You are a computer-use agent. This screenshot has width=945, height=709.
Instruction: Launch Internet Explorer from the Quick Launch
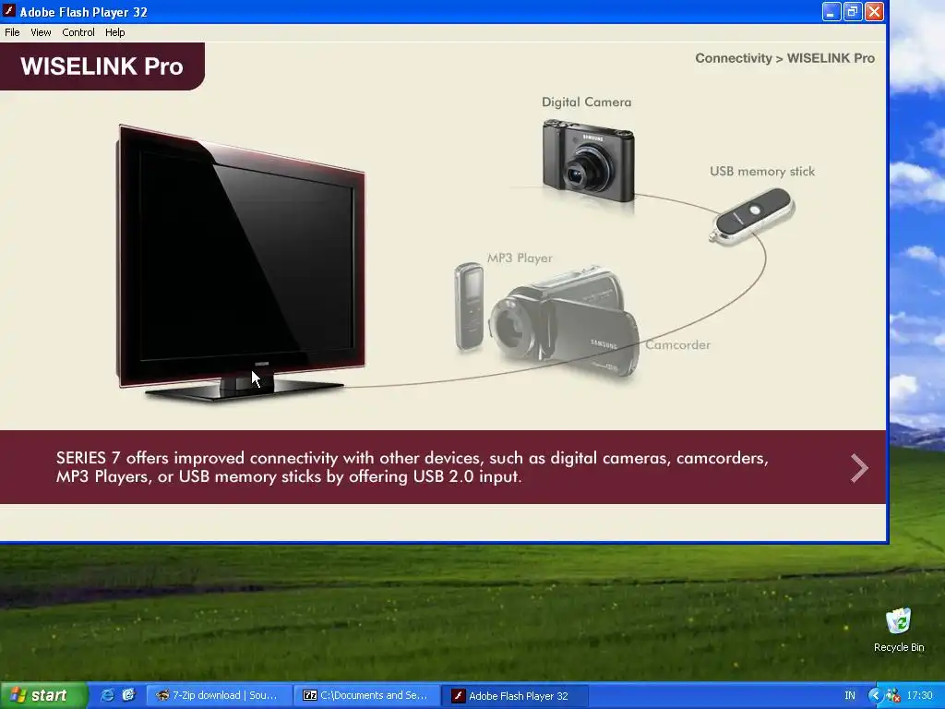click(107, 695)
